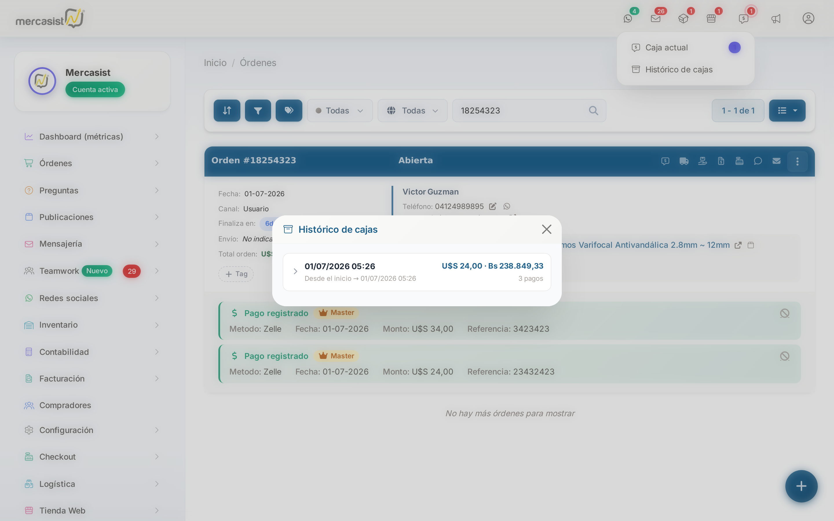
Task: Click the package box notification icon
Action: [x=683, y=19]
